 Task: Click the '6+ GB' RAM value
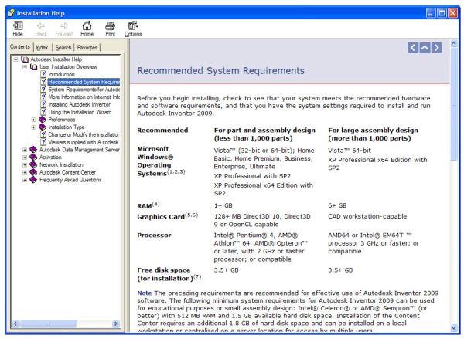pos(337,205)
